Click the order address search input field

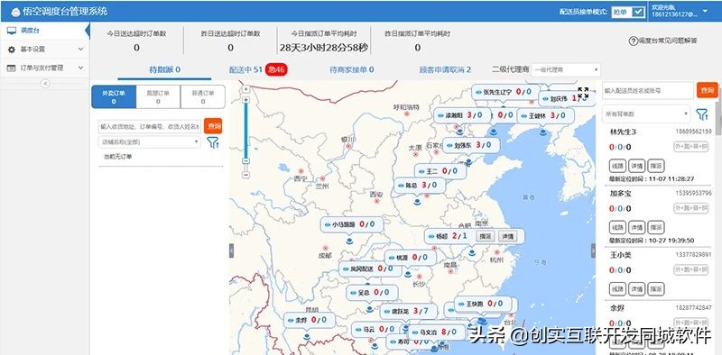click(x=150, y=126)
